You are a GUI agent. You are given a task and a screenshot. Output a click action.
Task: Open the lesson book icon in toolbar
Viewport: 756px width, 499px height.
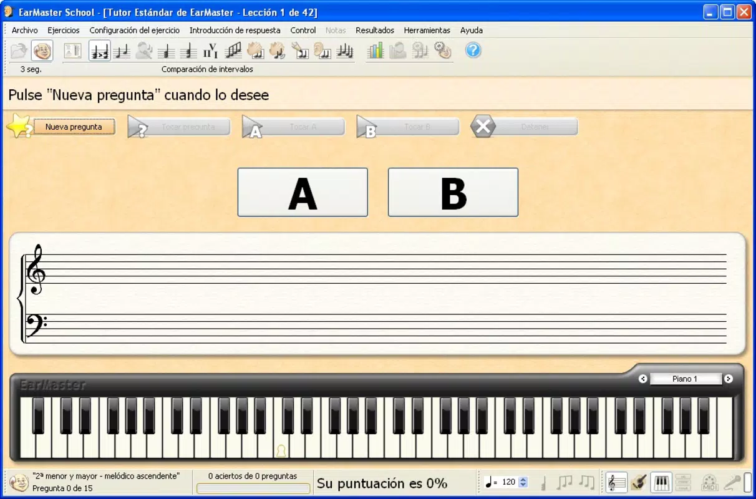pyautogui.click(x=73, y=51)
